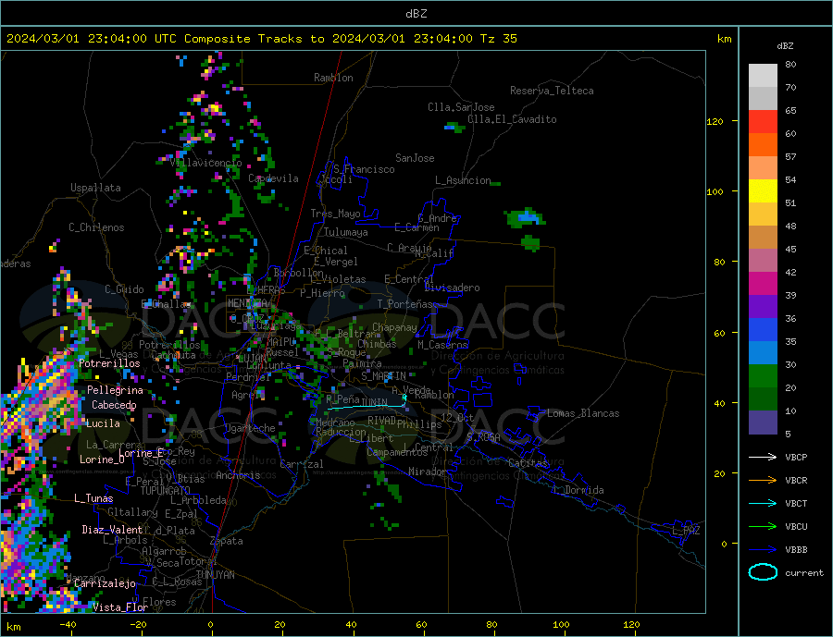Click the yellow timestamp header '2024/03/01 23:04:00 UTC Composite'
This screenshot has width=833, height=637.
tap(128, 38)
